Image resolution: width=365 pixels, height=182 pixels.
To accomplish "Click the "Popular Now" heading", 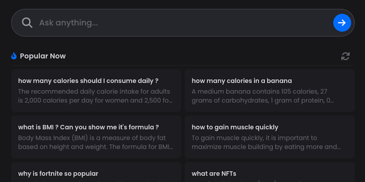I will coord(43,56).
